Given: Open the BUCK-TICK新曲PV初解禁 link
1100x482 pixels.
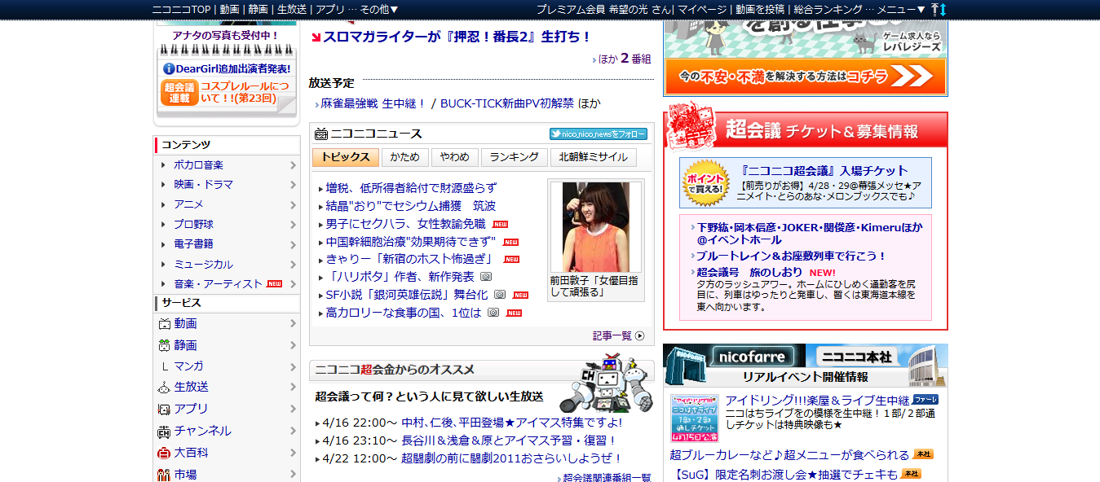Looking at the screenshot, I should [x=507, y=104].
